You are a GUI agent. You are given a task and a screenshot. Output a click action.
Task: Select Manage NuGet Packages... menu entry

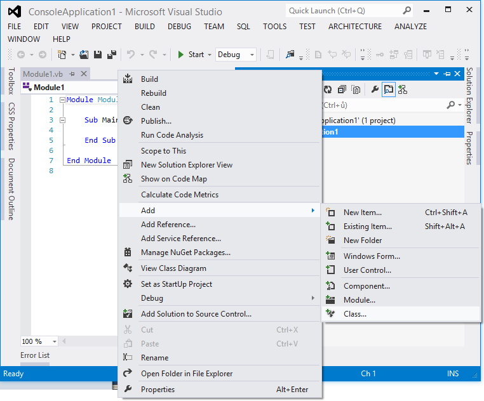click(185, 253)
